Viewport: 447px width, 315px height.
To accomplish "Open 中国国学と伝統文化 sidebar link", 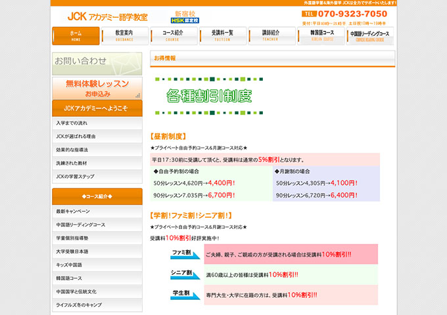I will point(97,291).
